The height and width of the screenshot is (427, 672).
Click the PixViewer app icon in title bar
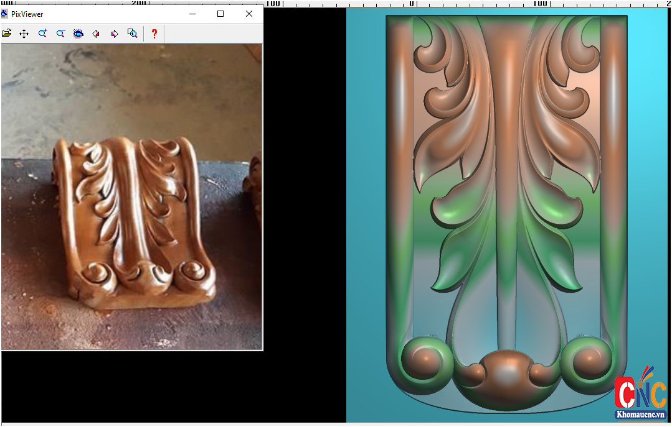pyautogui.click(x=4, y=14)
